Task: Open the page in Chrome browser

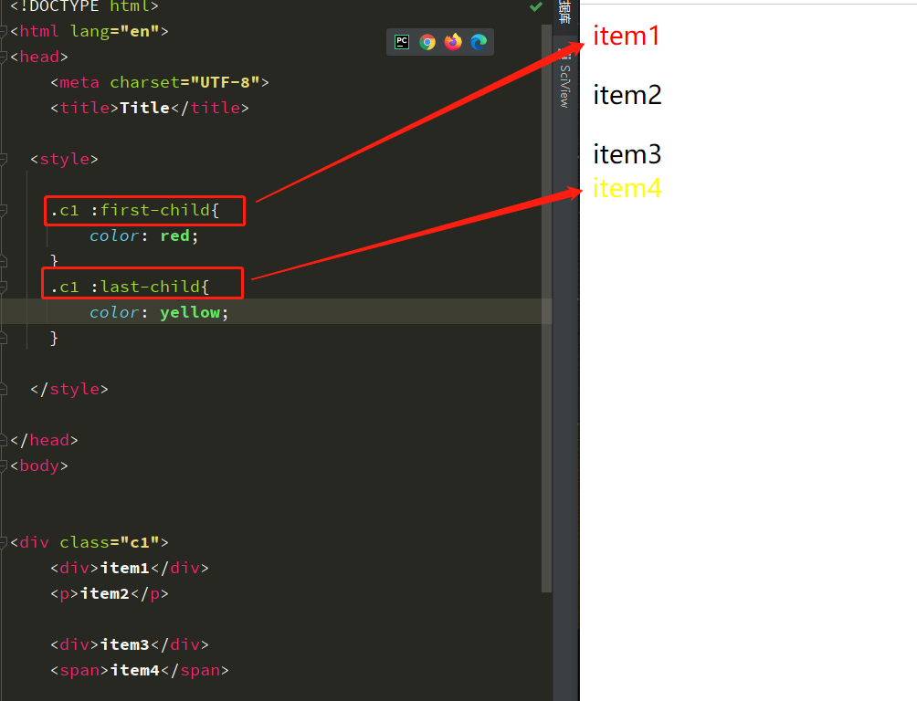Action: coord(427,42)
